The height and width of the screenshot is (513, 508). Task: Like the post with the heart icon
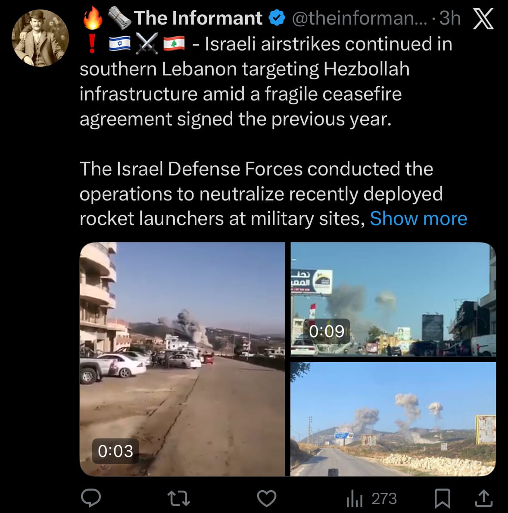266,498
